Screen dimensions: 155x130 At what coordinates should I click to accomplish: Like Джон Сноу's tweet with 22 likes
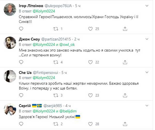[x=91, y=62]
